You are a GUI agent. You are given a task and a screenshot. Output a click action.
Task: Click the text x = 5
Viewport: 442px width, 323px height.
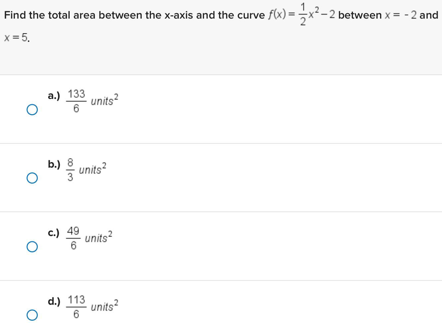(x=16, y=38)
